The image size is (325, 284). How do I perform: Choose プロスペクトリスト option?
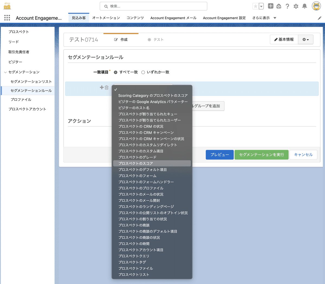click(152, 275)
